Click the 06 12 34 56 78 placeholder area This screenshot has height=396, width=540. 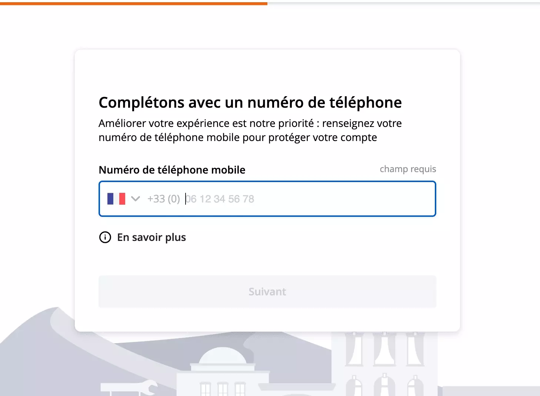click(220, 199)
